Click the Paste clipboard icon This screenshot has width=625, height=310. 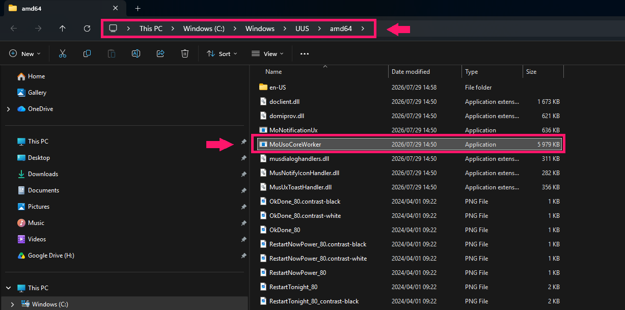pyautogui.click(x=112, y=53)
